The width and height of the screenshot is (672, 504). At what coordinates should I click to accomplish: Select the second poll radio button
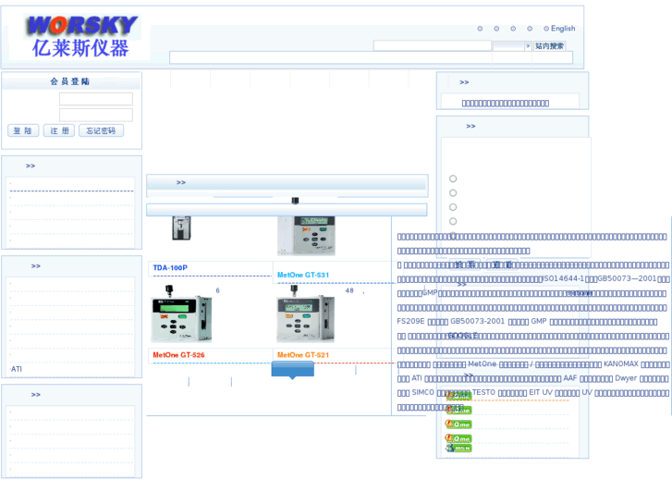453,193
